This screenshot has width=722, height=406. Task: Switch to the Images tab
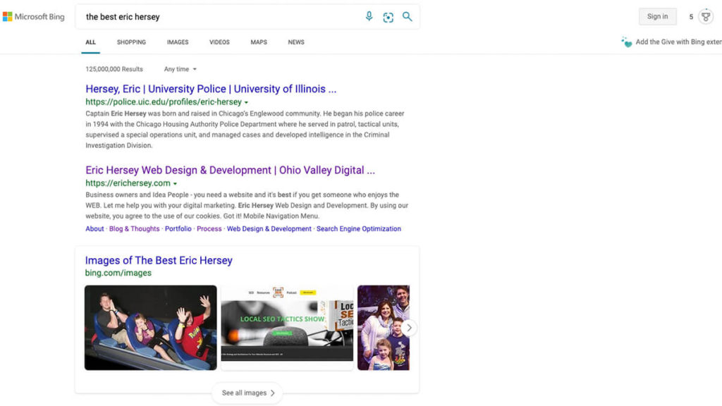178,42
